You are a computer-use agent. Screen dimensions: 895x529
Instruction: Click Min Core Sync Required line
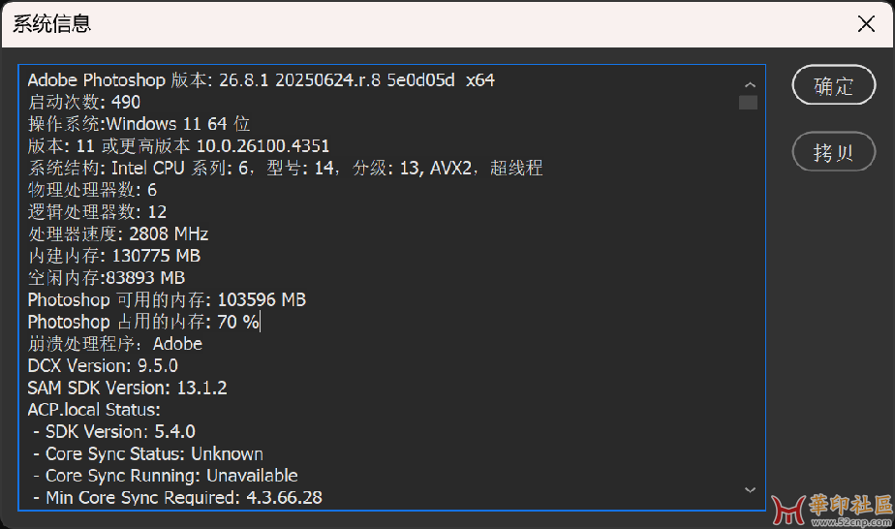click(x=177, y=498)
